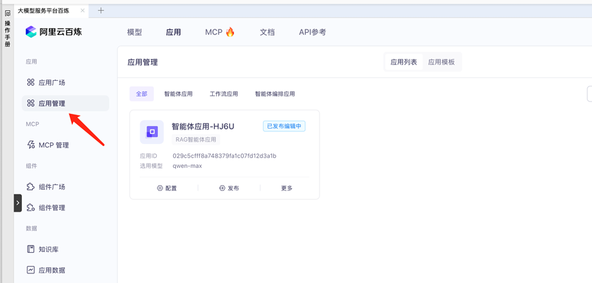Open the MCP top navigation tab
This screenshot has height=283, width=592.
tap(214, 32)
